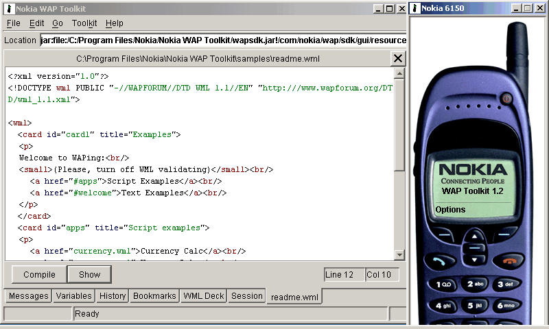Click the editor scrollbar down arrow
Screen dimensions: 549x329
coord(399,255)
